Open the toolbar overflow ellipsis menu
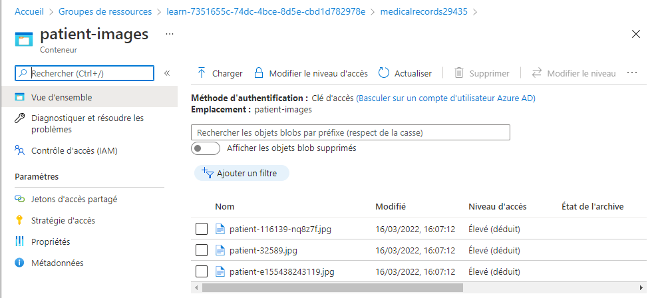 pos(632,73)
